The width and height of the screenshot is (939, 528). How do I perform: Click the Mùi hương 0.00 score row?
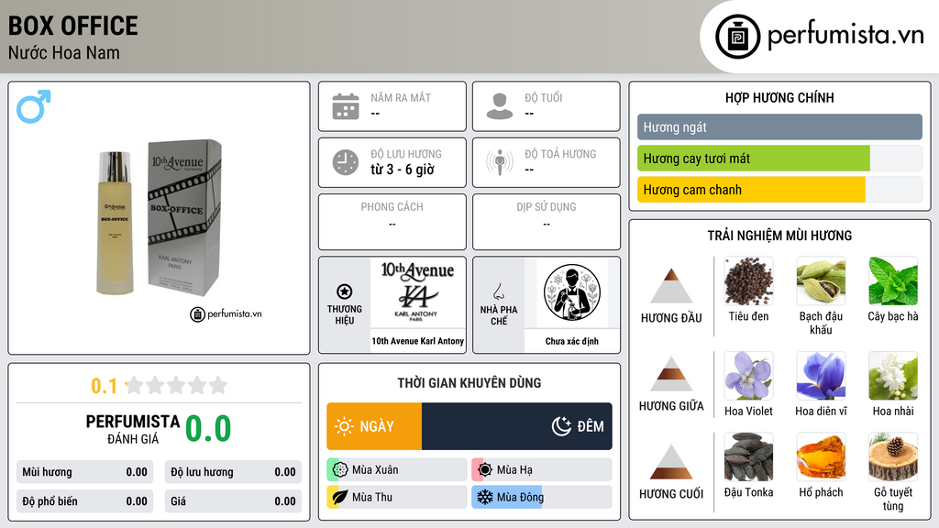point(84,472)
